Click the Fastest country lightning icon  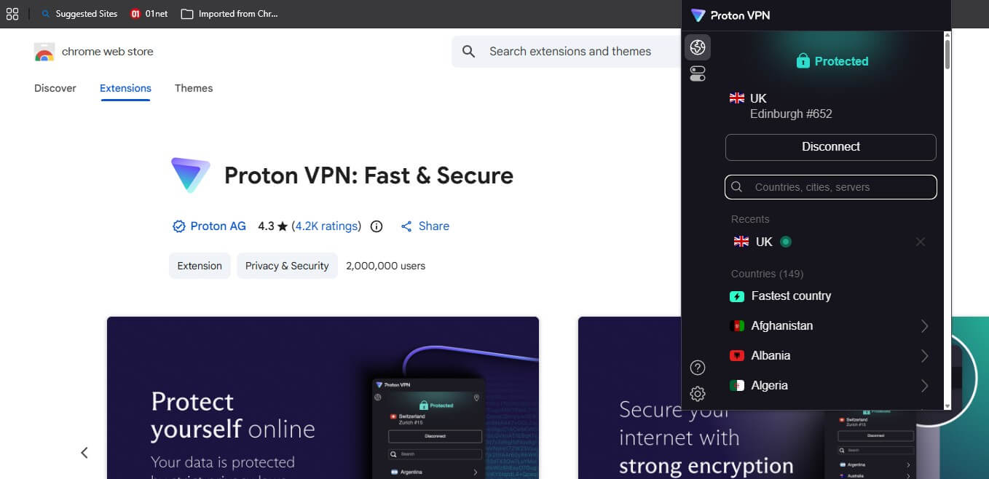click(x=737, y=296)
